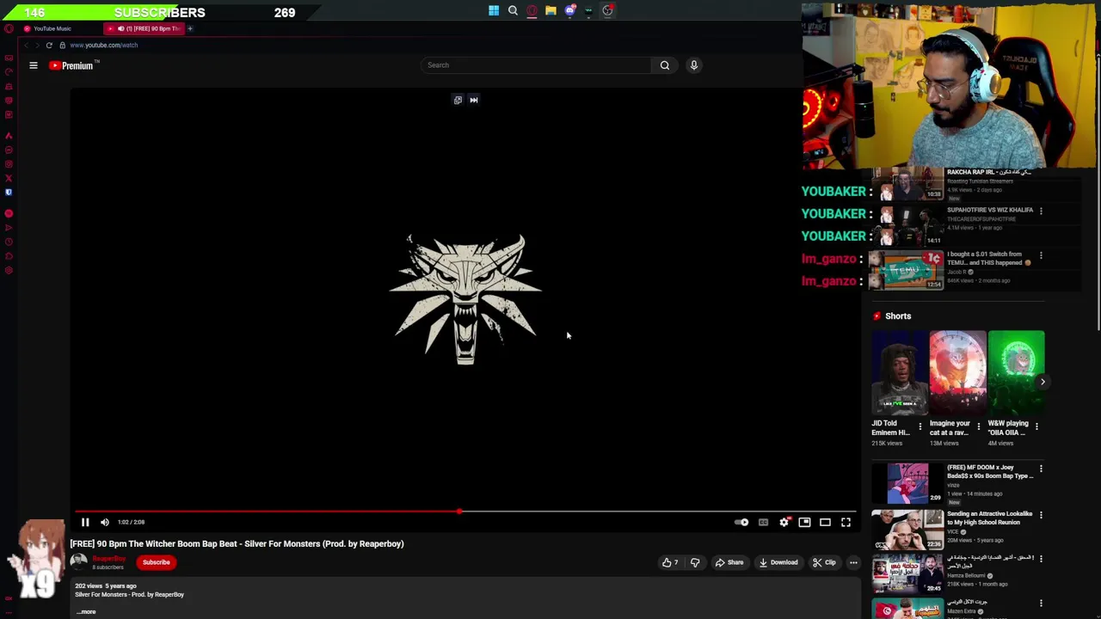Screen dimensions: 1101x619
Task: Open options for W&W playing short
Action: 1036,426
